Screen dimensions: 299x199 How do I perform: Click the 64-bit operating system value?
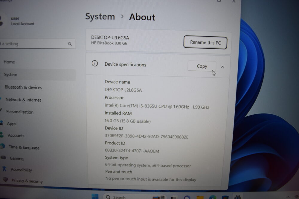(148, 165)
